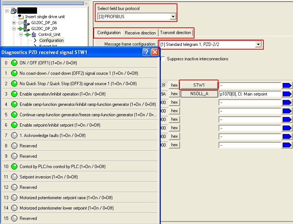Click the 'Setpoint inversion' bit description
This screenshot has width=293, height=224.
49,177
